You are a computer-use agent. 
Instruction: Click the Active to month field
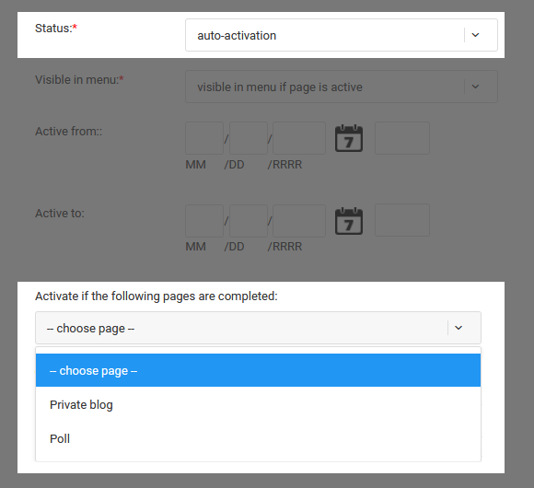tap(204, 221)
